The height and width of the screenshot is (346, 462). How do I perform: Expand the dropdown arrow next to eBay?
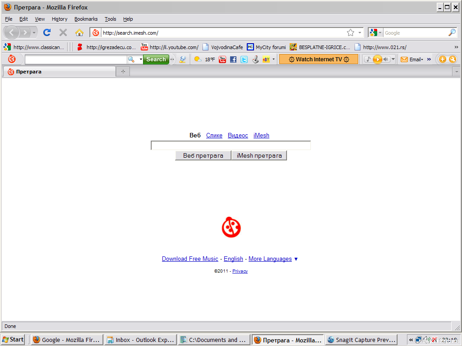273,59
